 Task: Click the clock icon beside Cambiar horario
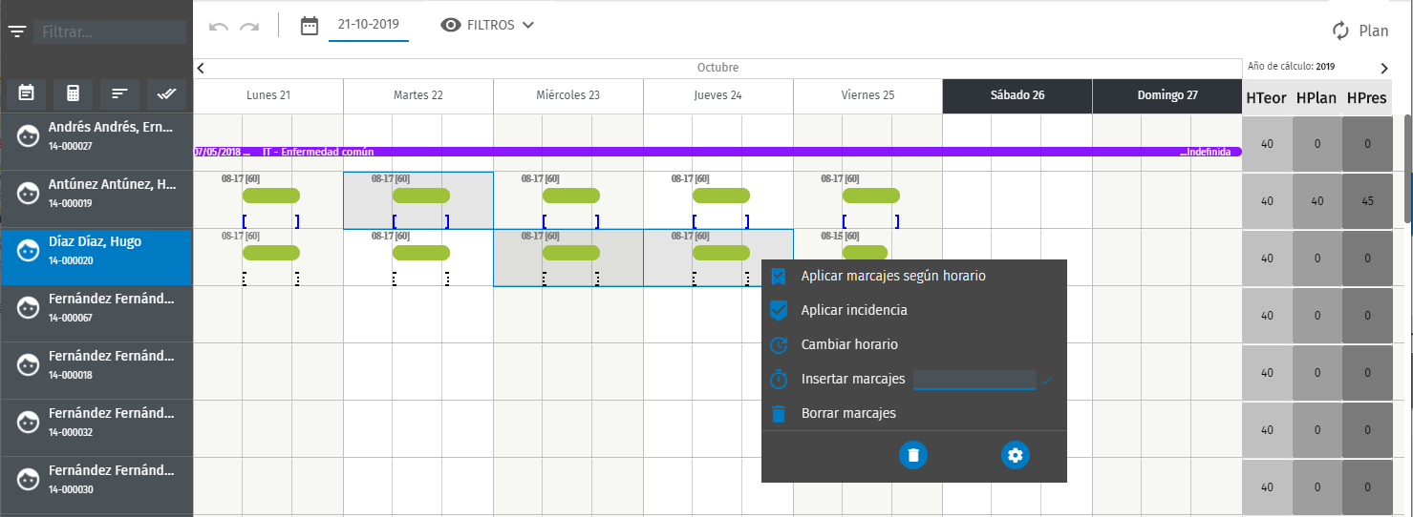779,344
